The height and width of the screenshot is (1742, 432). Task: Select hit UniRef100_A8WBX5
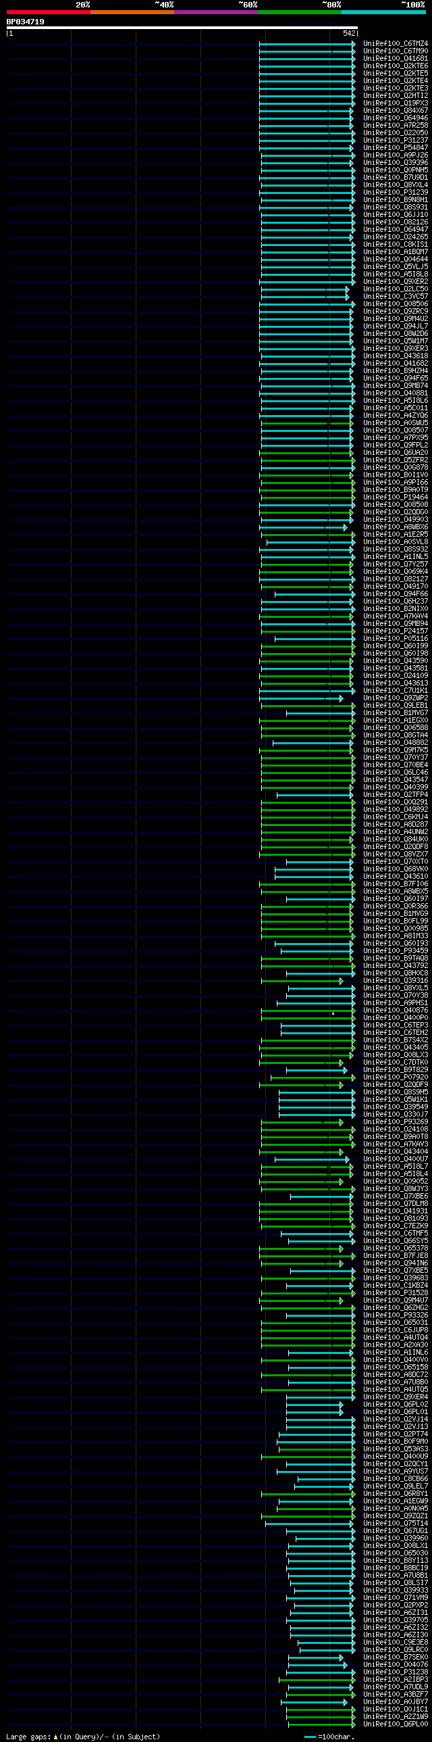click(x=396, y=892)
